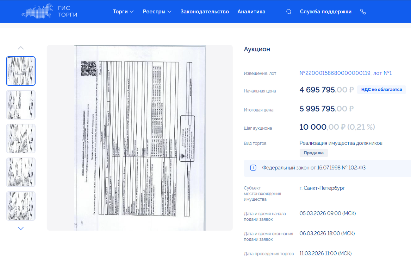Select the third document thumbnail

pos(21,139)
